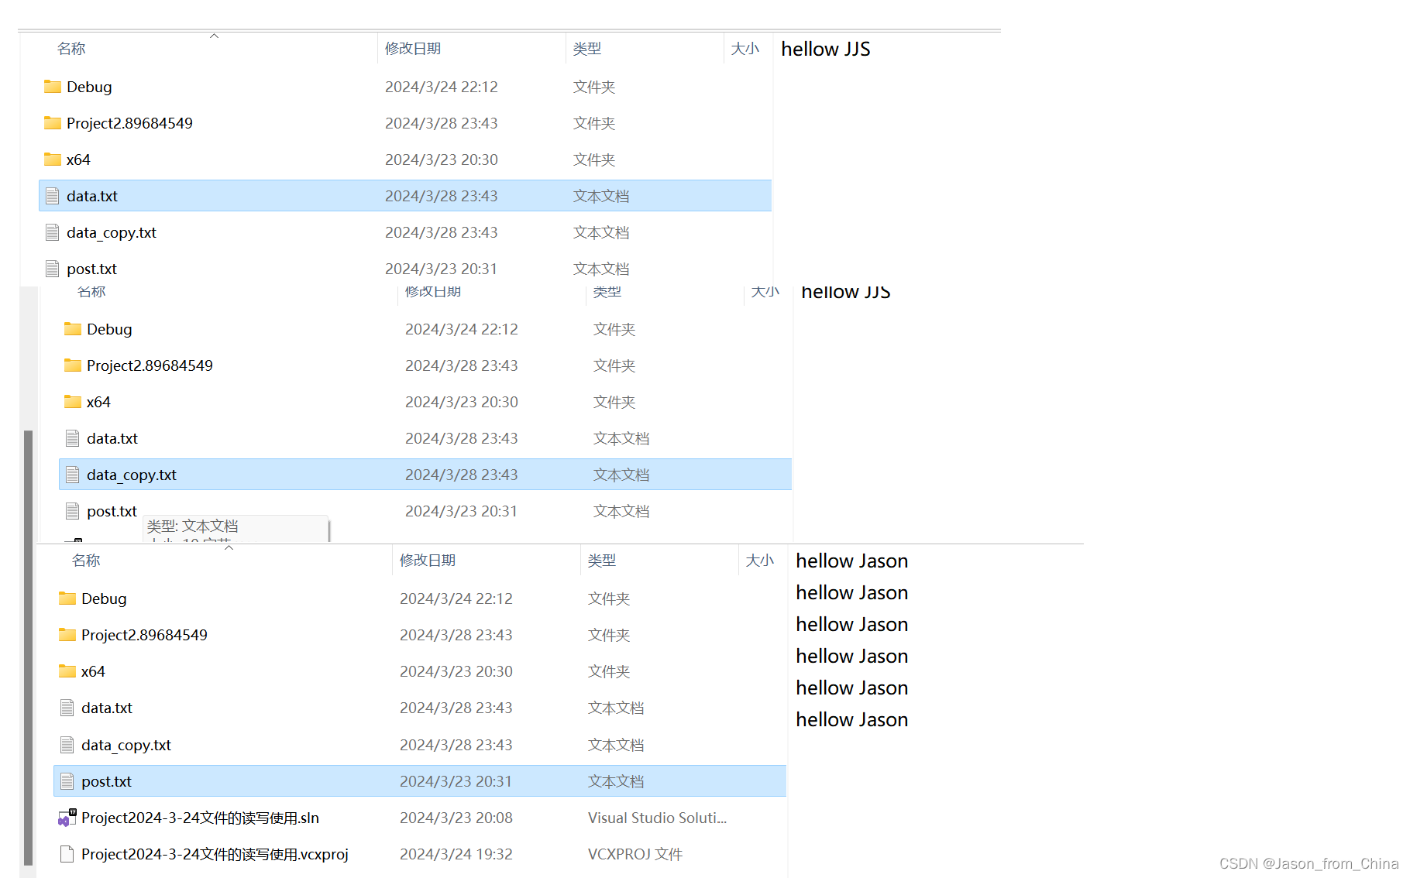The width and height of the screenshot is (1410, 878).
Task: Select Project2.89684549 name in middle file list
Action: pos(150,365)
